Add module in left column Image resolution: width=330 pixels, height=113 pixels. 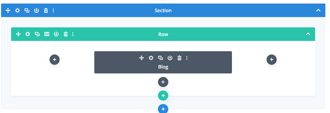coord(54,60)
